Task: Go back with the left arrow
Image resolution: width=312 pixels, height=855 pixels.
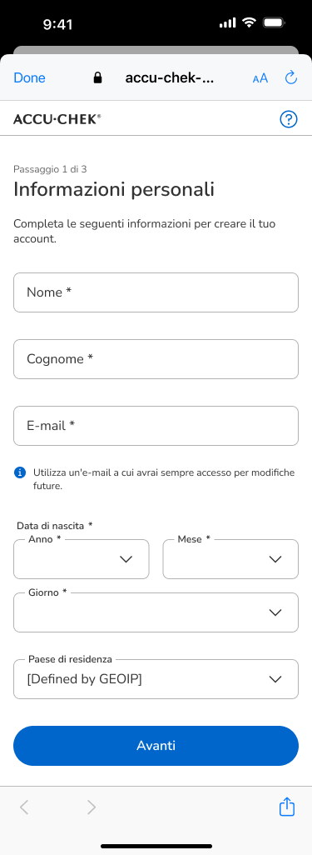Action: point(24,807)
